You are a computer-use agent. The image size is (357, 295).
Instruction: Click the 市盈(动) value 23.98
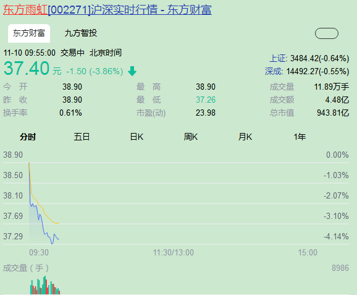206,113
